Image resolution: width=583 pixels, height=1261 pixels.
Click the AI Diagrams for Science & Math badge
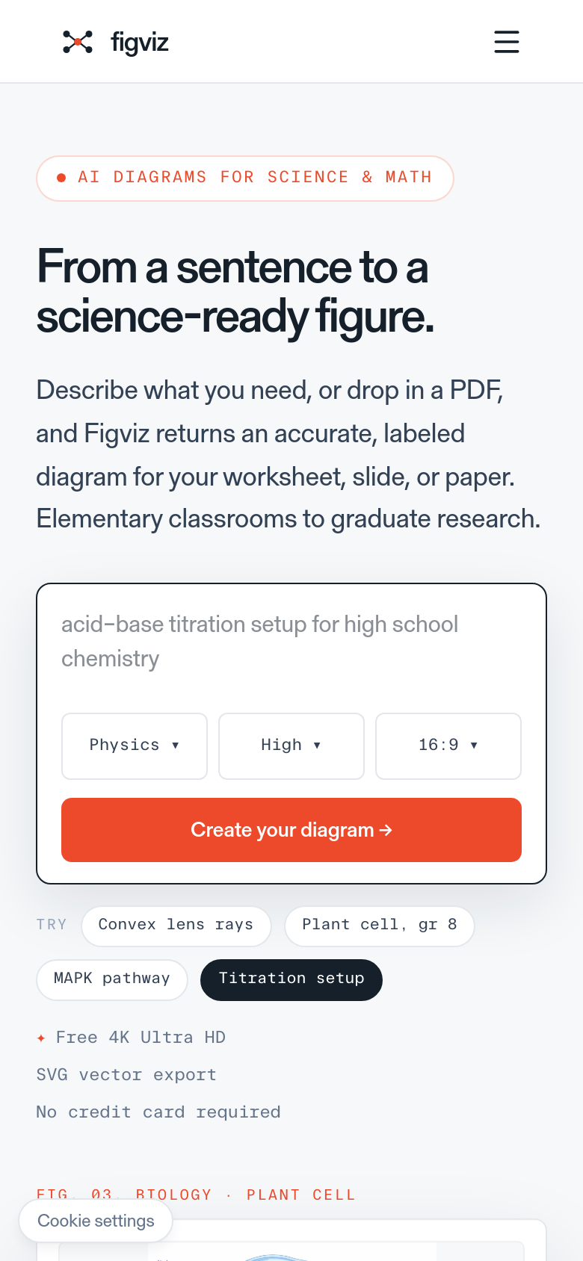tap(245, 178)
